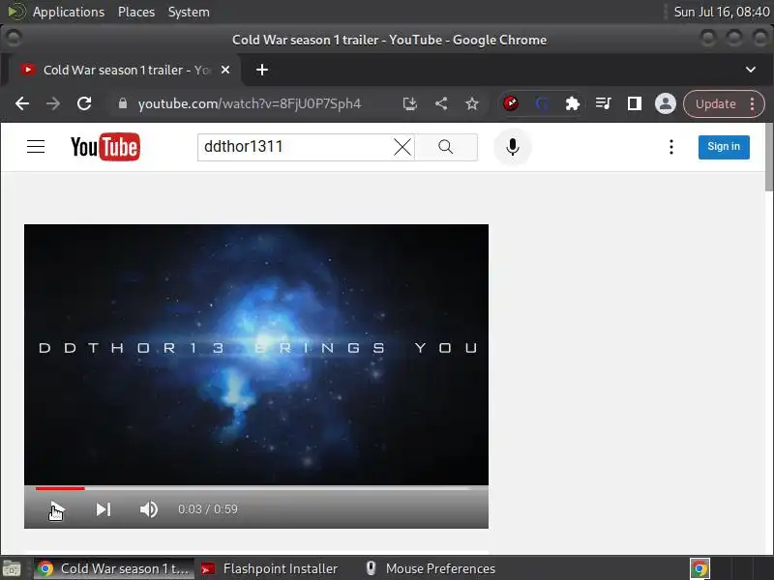Viewport: 774px width, 580px height.
Task: Search YouTube with the magnifier button
Action: click(446, 147)
